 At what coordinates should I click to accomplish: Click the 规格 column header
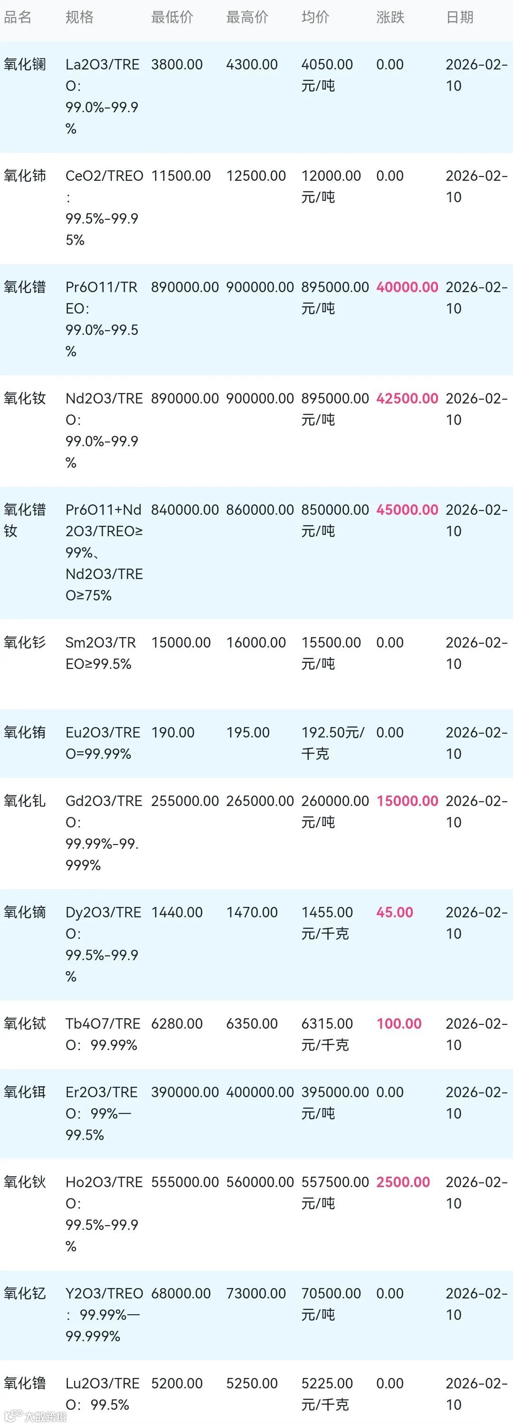(80, 17)
